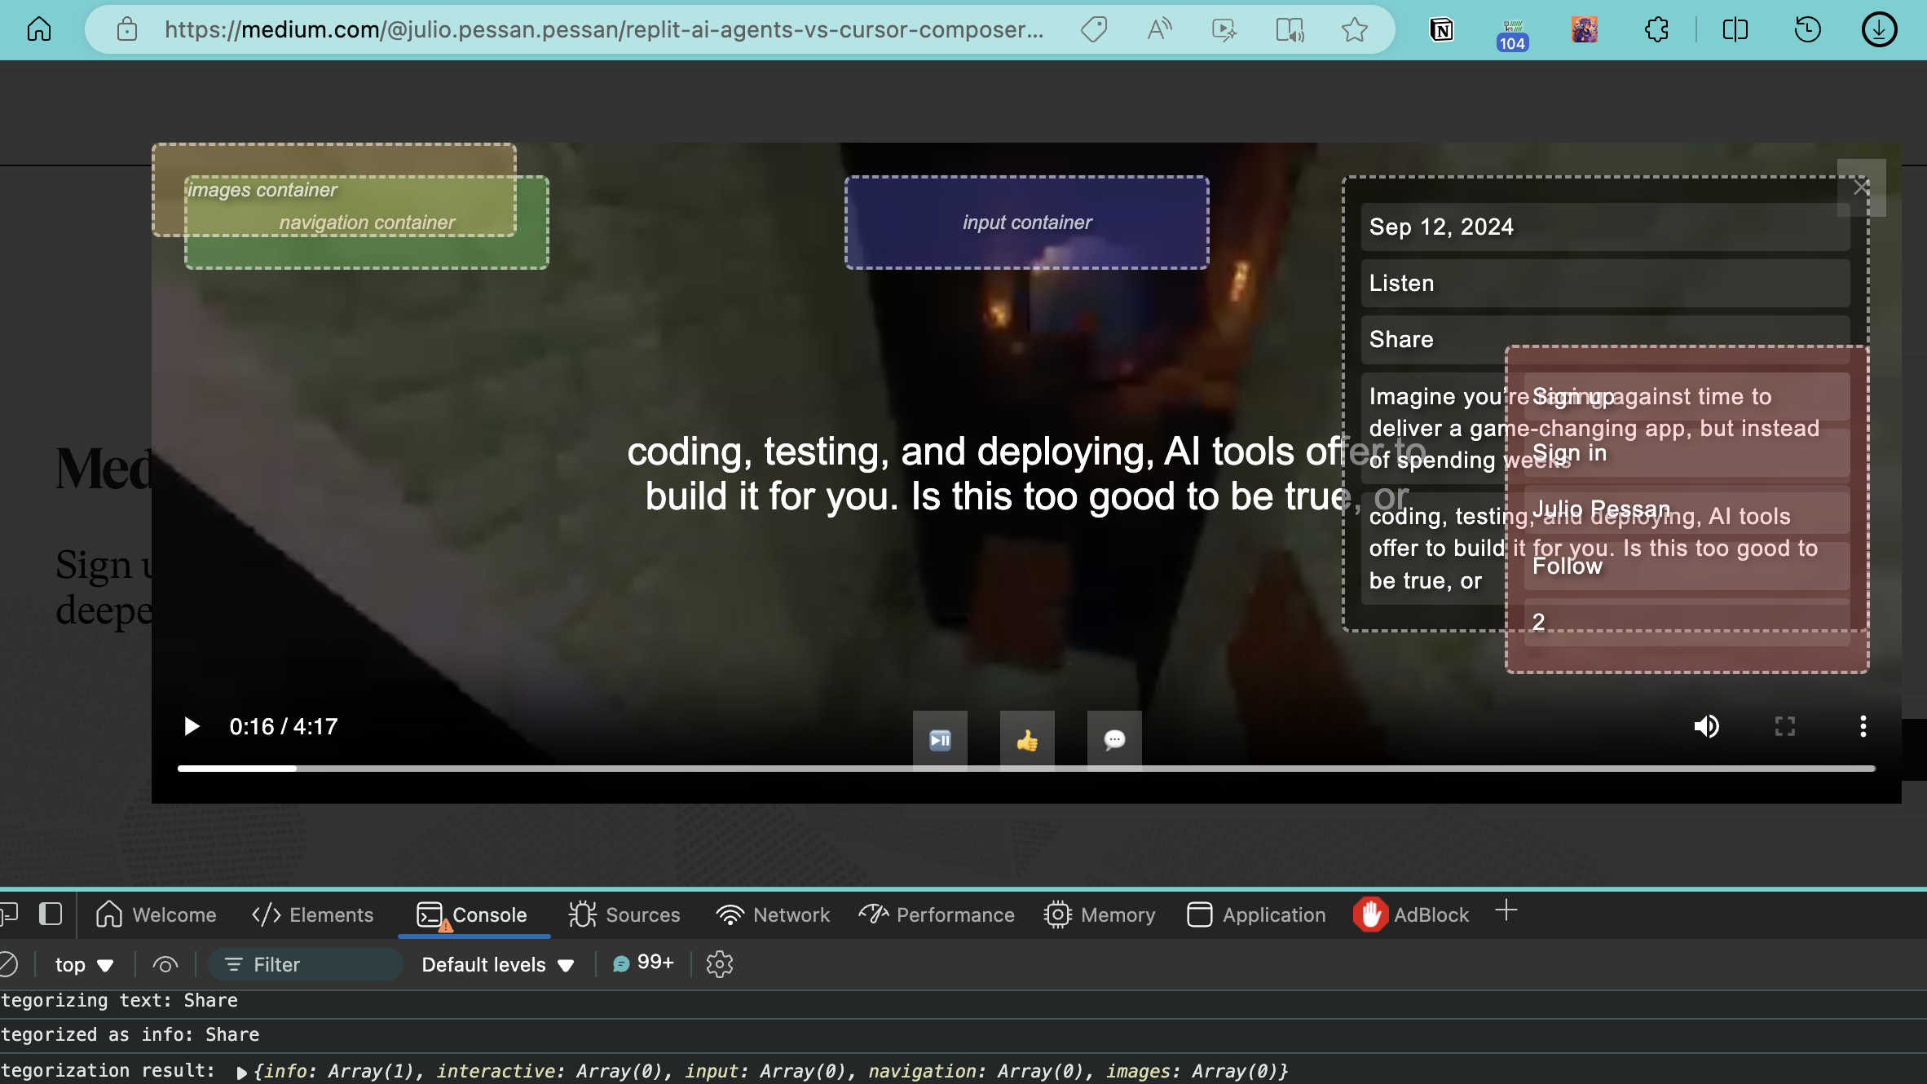This screenshot has width=1927, height=1084.
Task: Enter video fullscreen mode
Action: pos(1784,726)
